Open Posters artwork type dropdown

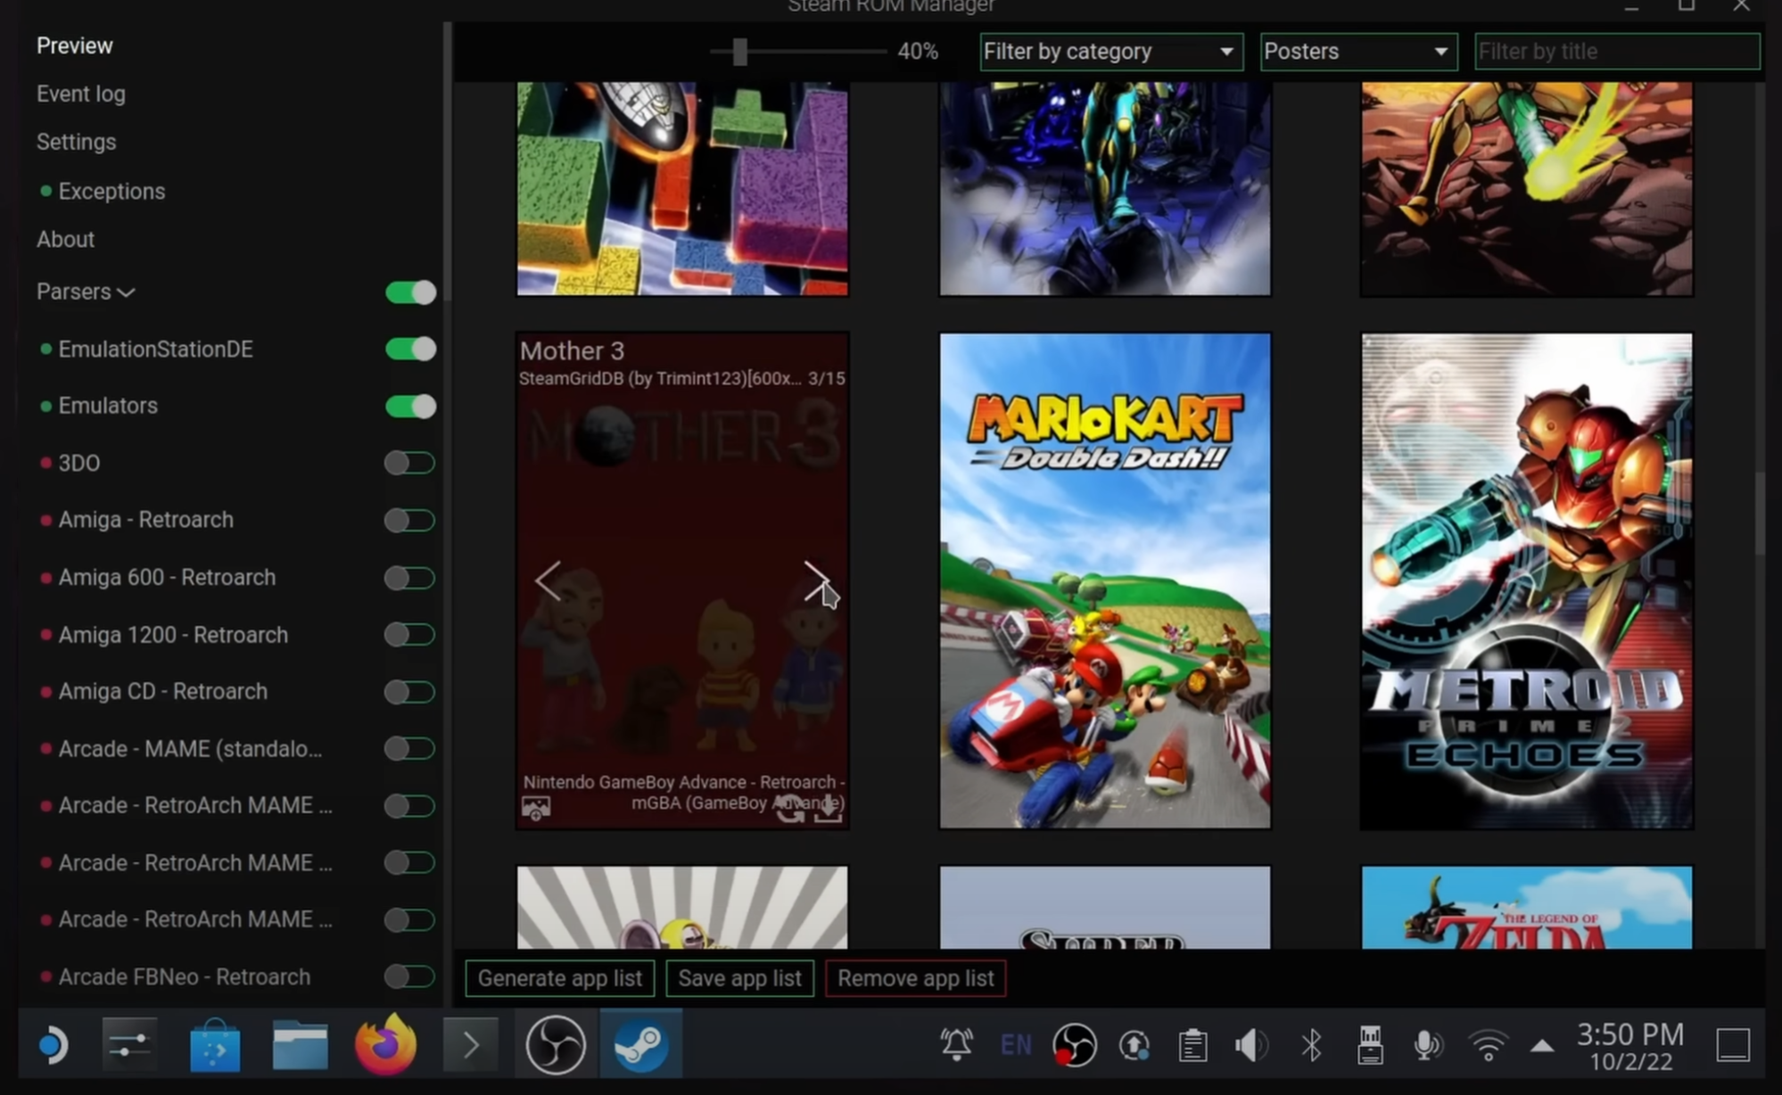point(1358,52)
